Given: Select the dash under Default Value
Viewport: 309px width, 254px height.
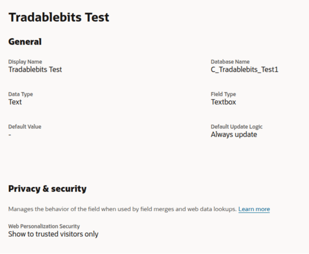Looking at the screenshot, I should pos(10,135).
